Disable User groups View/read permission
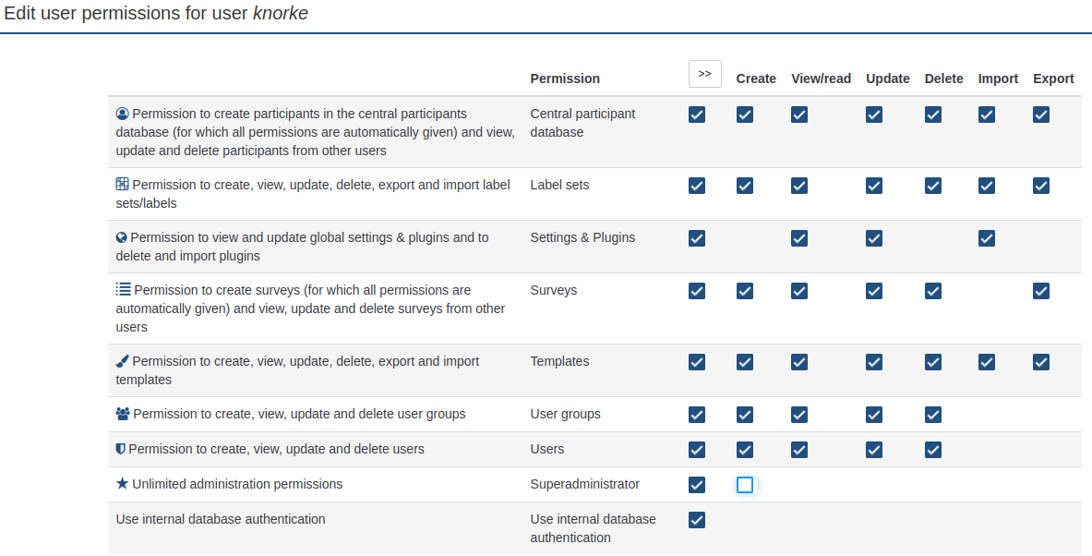1092x556 pixels. click(x=799, y=415)
